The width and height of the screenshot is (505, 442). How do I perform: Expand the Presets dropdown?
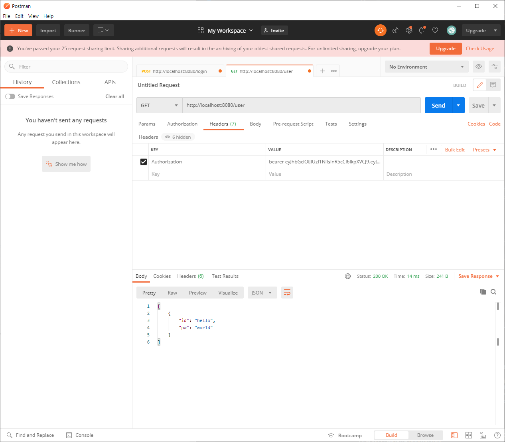(x=485, y=149)
